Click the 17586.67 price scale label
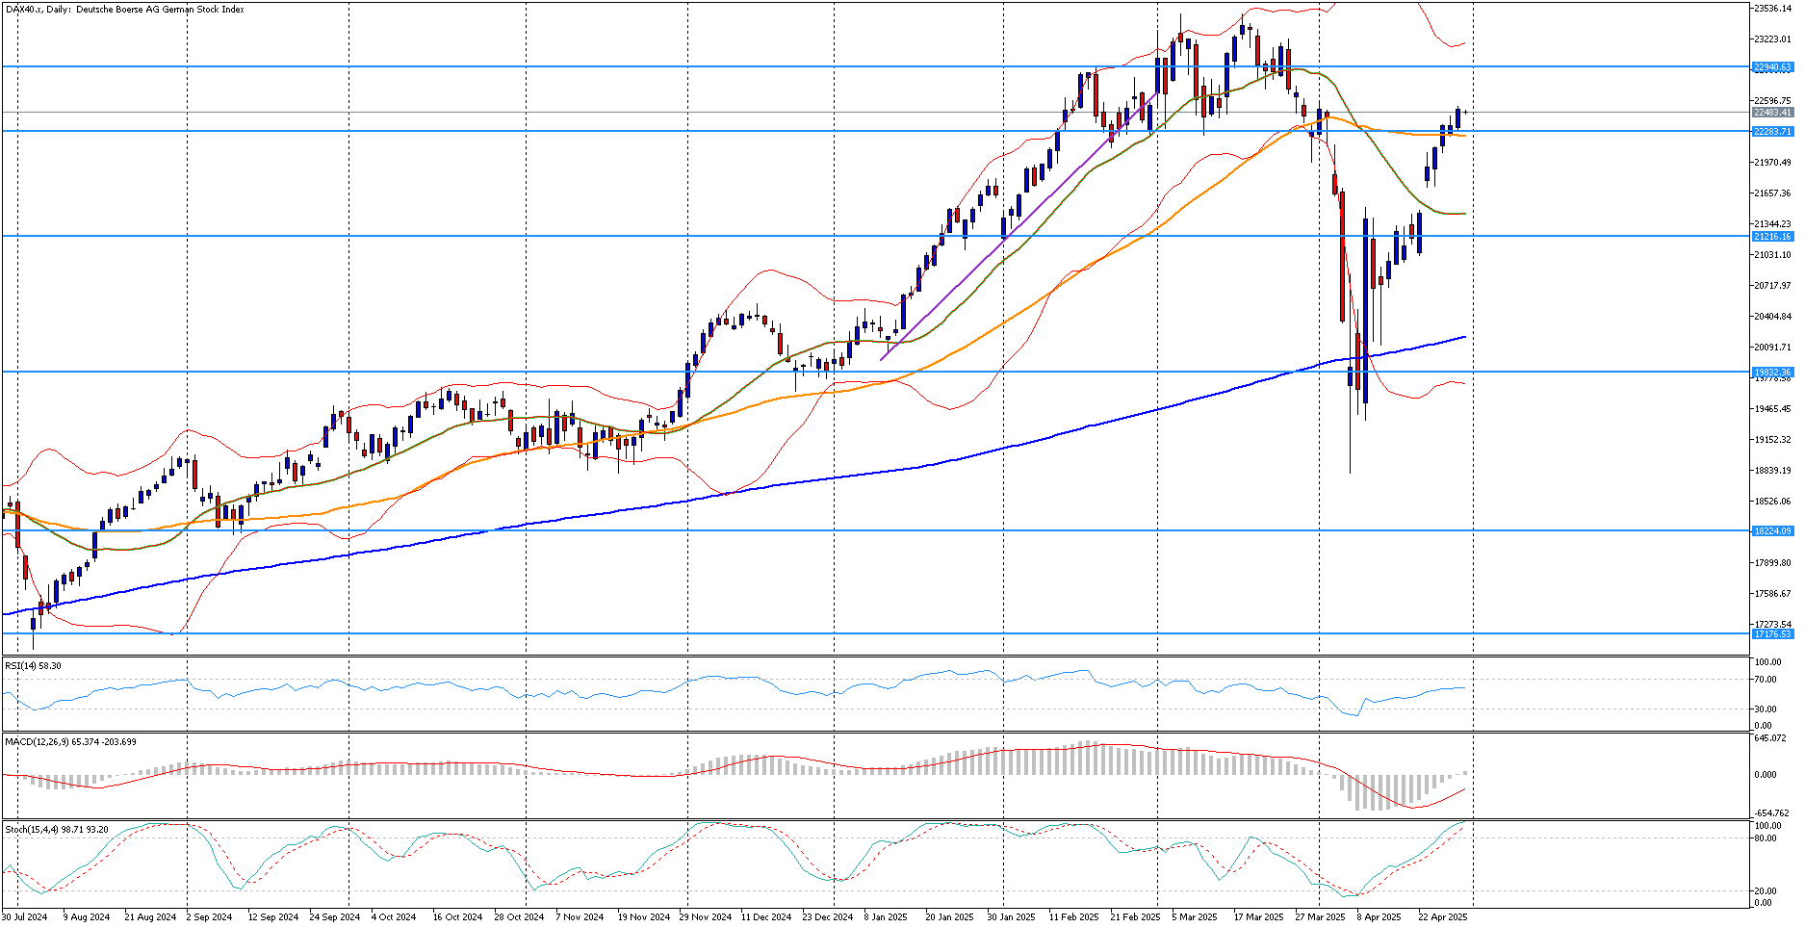This screenshot has width=1805, height=928. 1772,593
